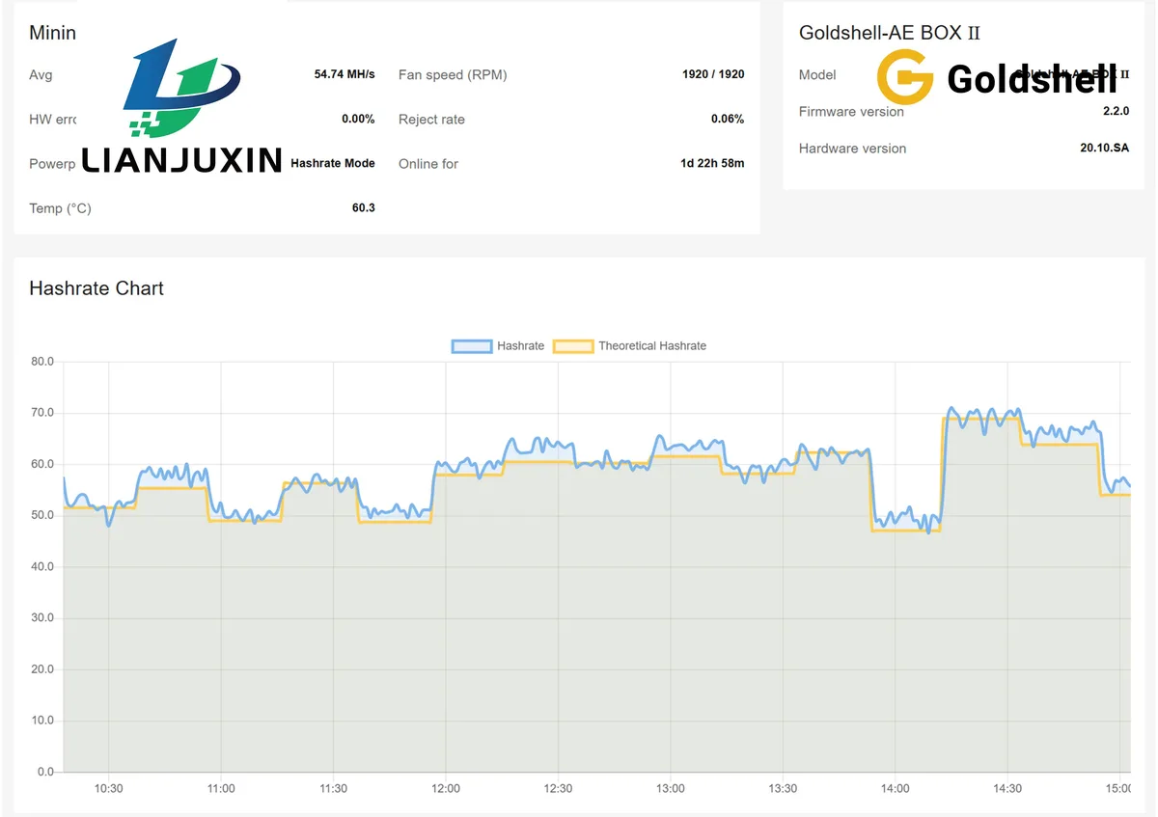Click the Fan speed (RPM) label

coord(453,74)
